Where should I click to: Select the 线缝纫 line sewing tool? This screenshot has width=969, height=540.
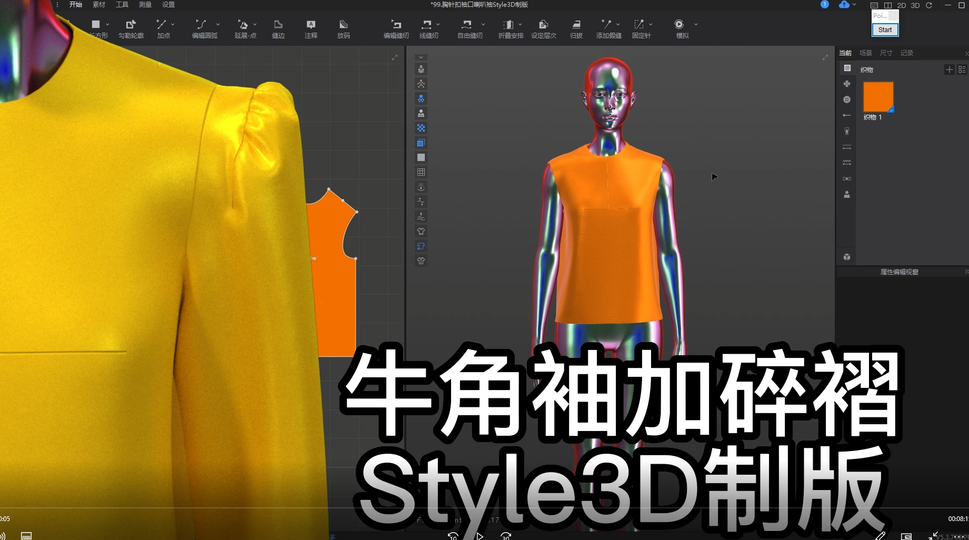click(x=428, y=29)
